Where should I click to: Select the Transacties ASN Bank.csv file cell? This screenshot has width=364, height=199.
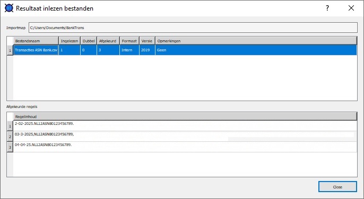pos(36,50)
